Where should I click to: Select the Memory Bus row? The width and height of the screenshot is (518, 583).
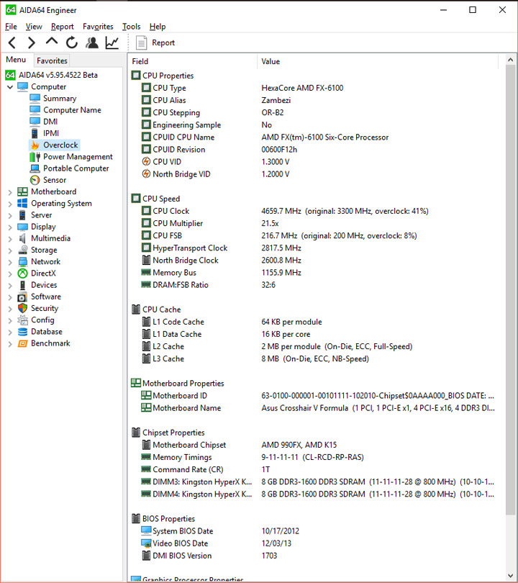click(x=314, y=273)
